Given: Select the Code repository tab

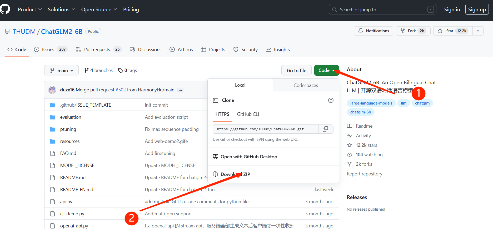Looking at the screenshot, I should pos(17,49).
